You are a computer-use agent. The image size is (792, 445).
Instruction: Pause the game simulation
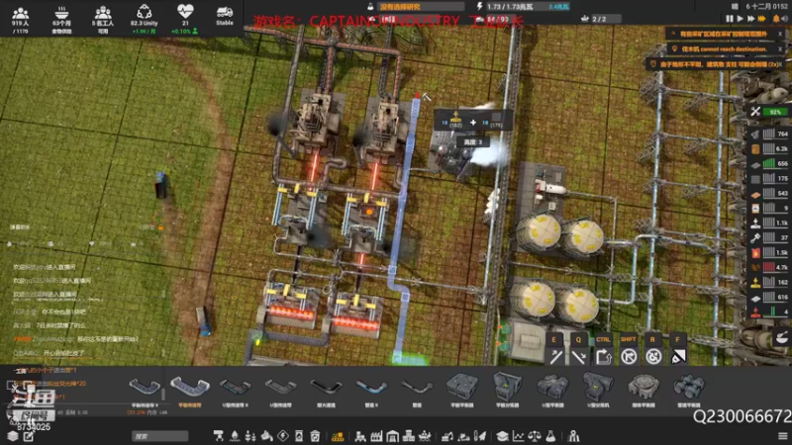(730, 19)
